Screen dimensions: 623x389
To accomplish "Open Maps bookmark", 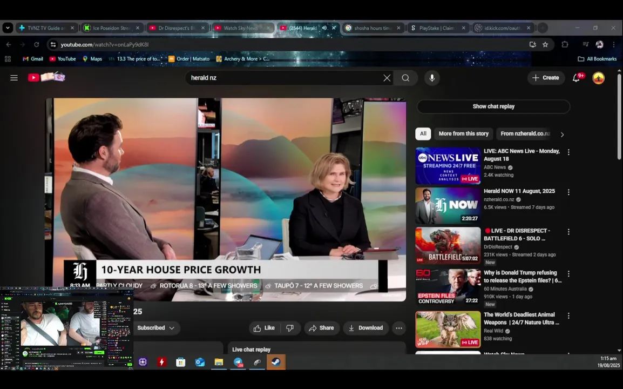I will [92, 59].
